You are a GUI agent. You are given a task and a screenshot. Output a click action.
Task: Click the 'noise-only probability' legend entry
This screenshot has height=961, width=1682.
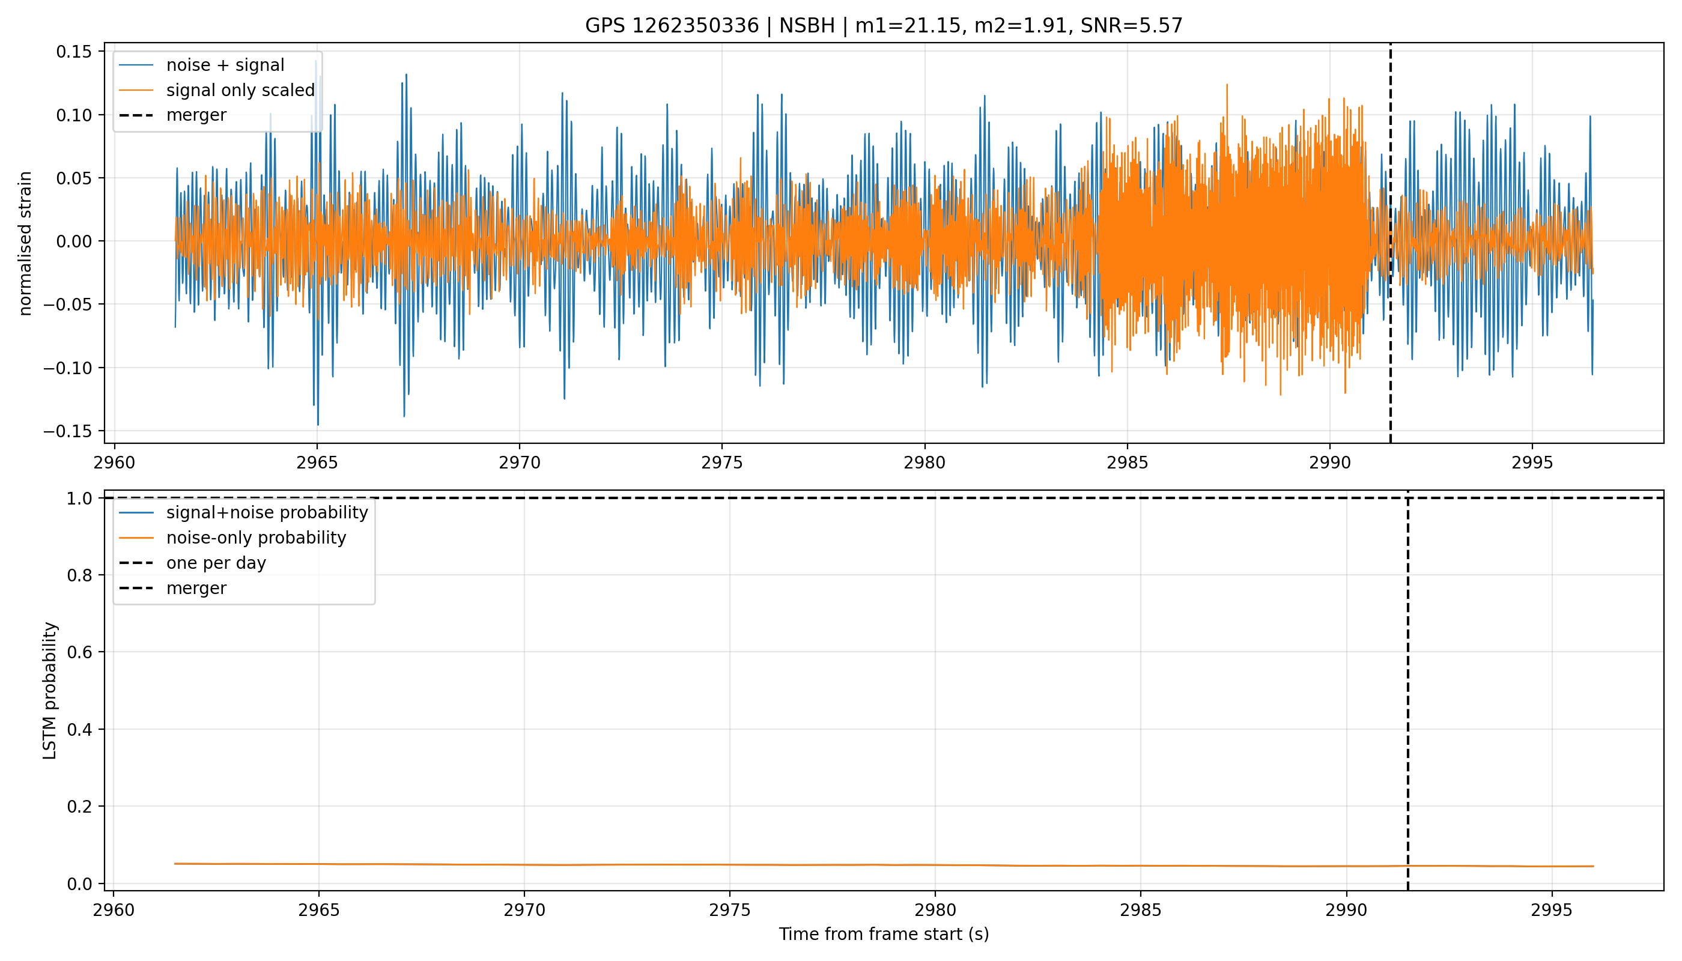(x=256, y=538)
